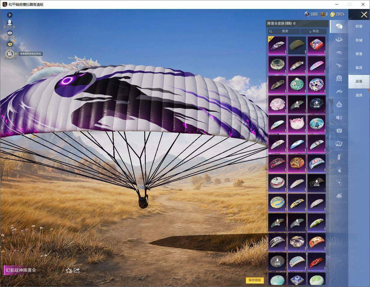
Task: Select the red comic parachute thumbnail
Action: (317, 45)
